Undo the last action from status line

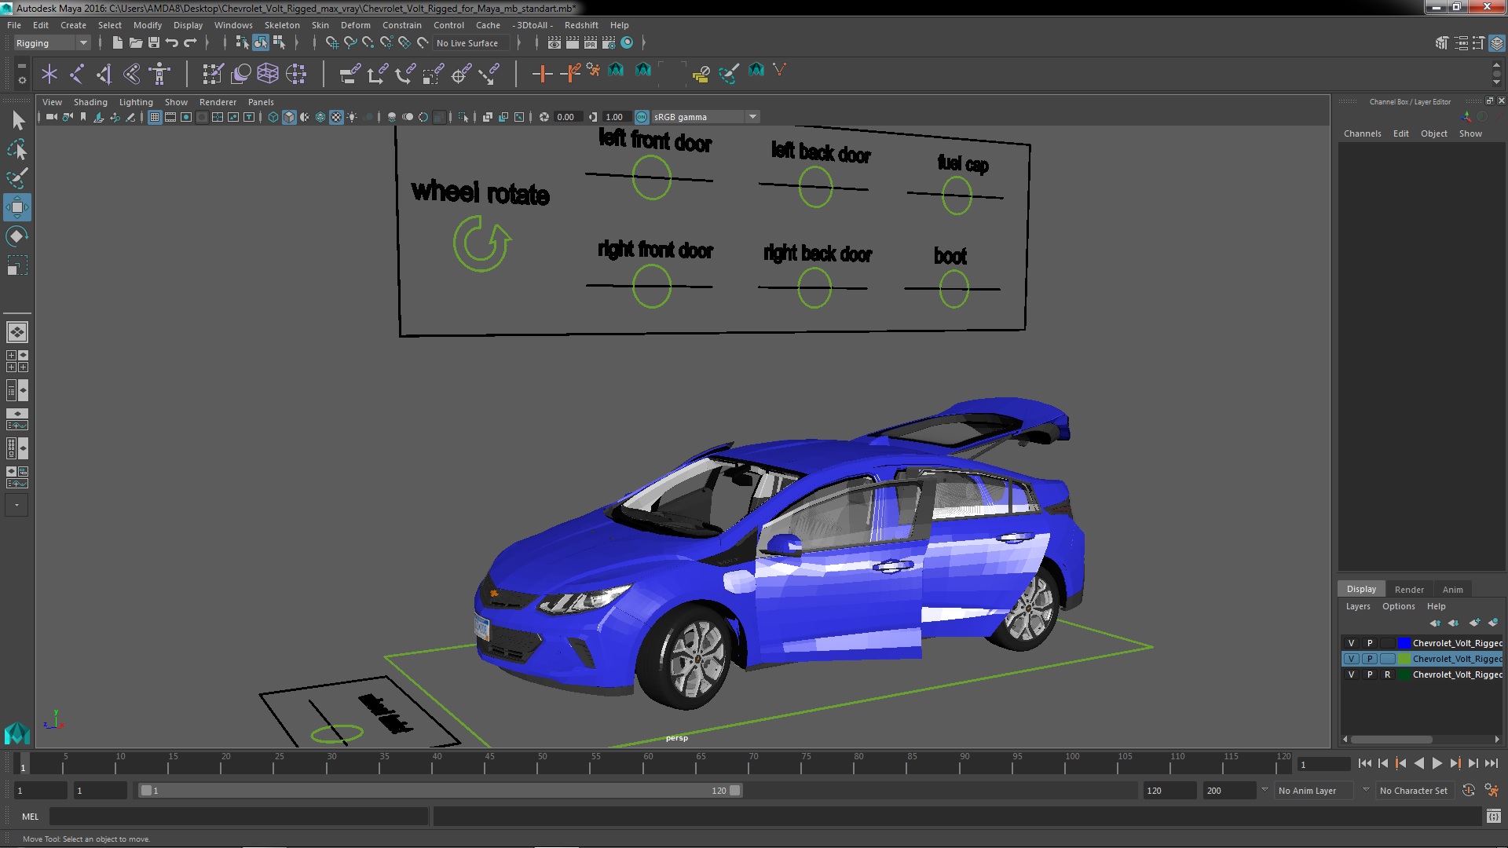(172, 43)
